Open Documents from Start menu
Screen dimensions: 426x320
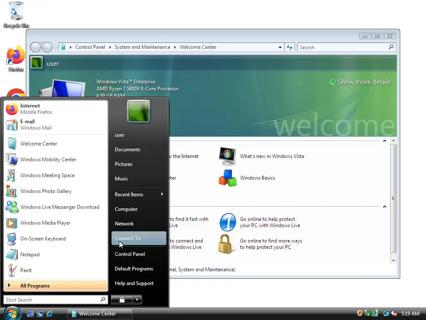point(139,150)
